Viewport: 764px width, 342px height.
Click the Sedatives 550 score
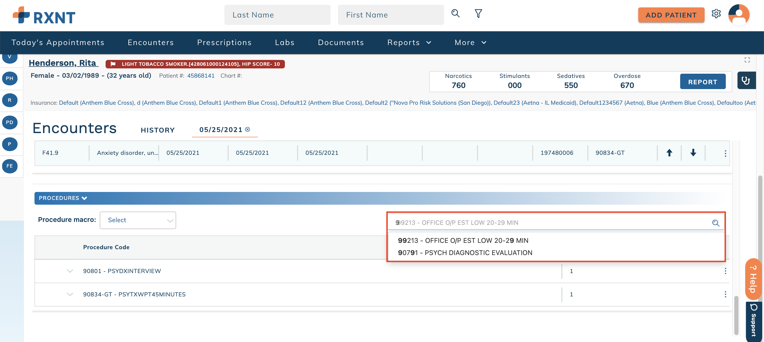coord(571,81)
